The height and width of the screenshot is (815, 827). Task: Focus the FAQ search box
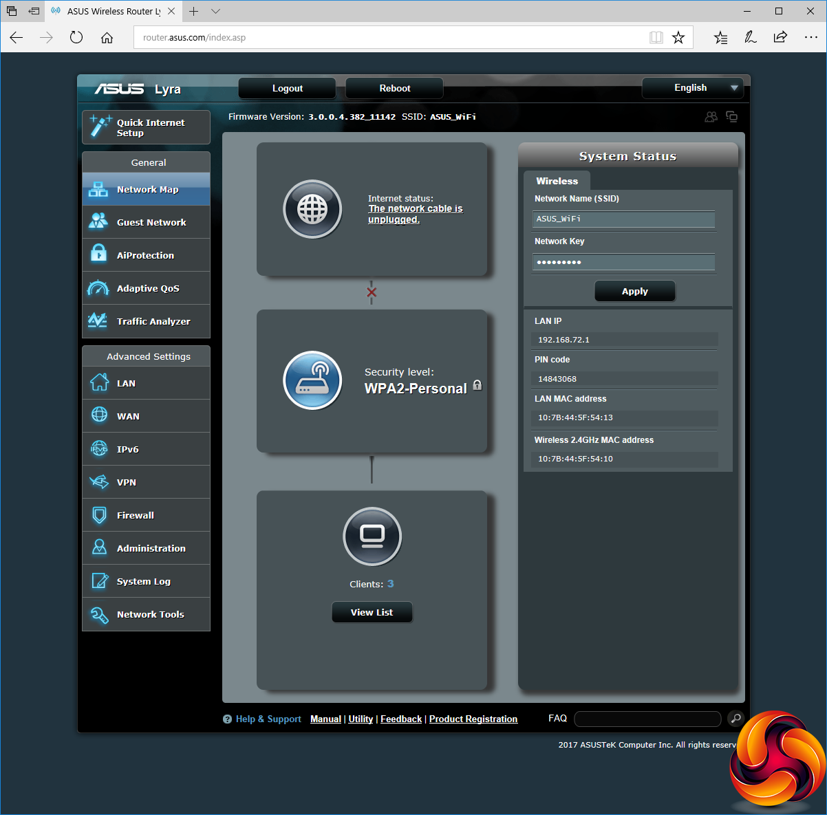pyautogui.click(x=647, y=719)
